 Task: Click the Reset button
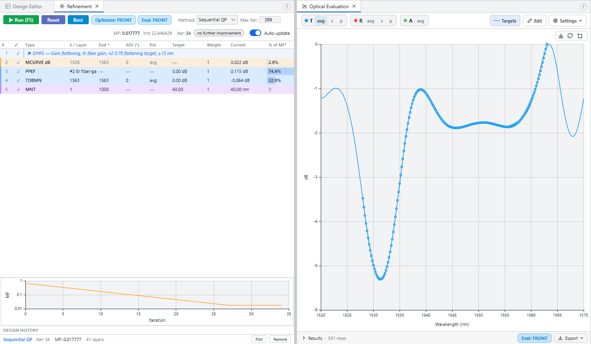pyautogui.click(x=53, y=20)
